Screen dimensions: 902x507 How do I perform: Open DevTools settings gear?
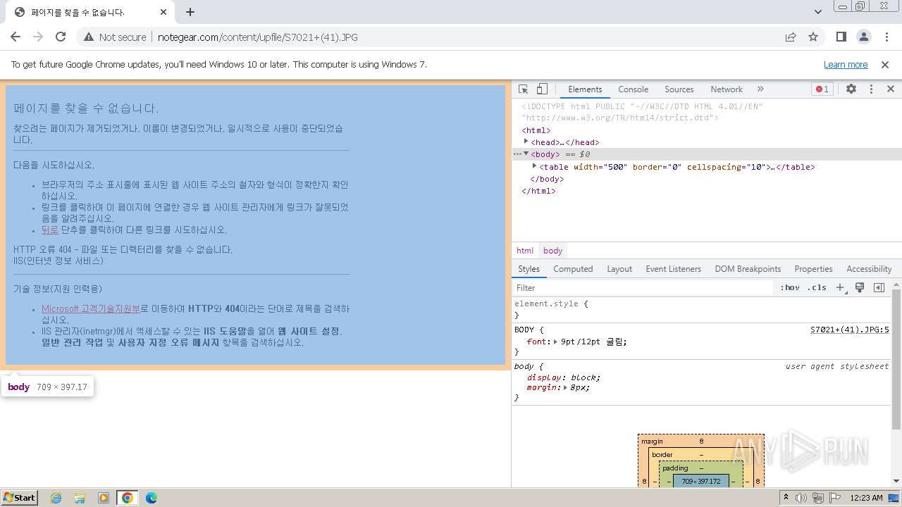point(851,89)
